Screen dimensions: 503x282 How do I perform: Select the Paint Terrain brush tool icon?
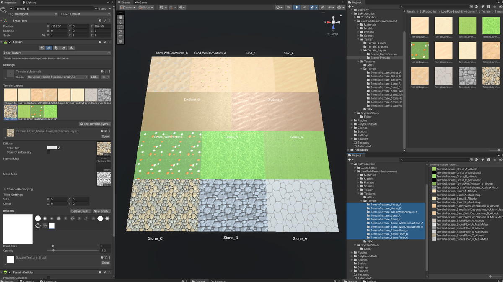pyautogui.click(x=49, y=48)
